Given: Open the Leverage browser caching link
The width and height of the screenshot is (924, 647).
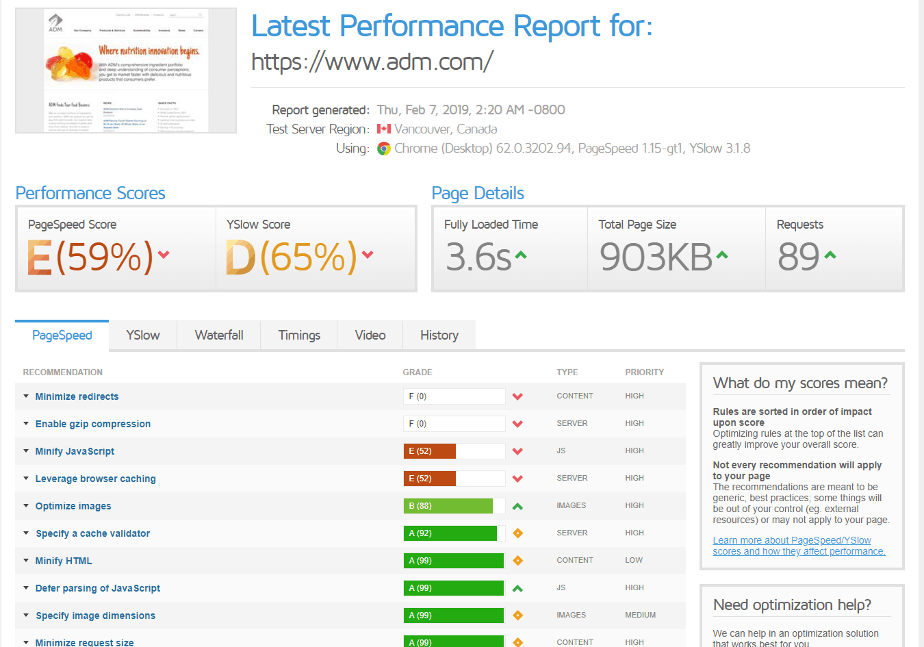Looking at the screenshot, I should coord(96,479).
